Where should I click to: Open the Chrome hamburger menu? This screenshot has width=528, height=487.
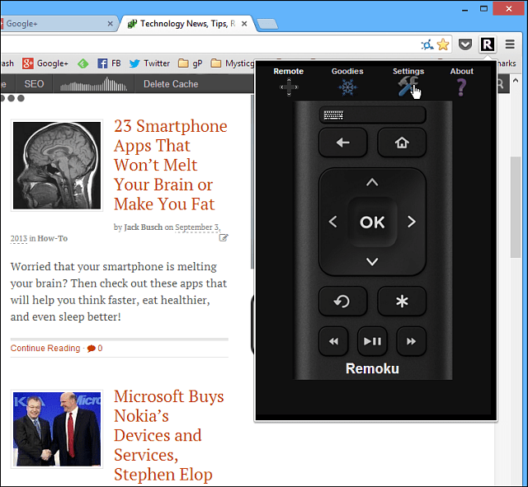coord(510,44)
